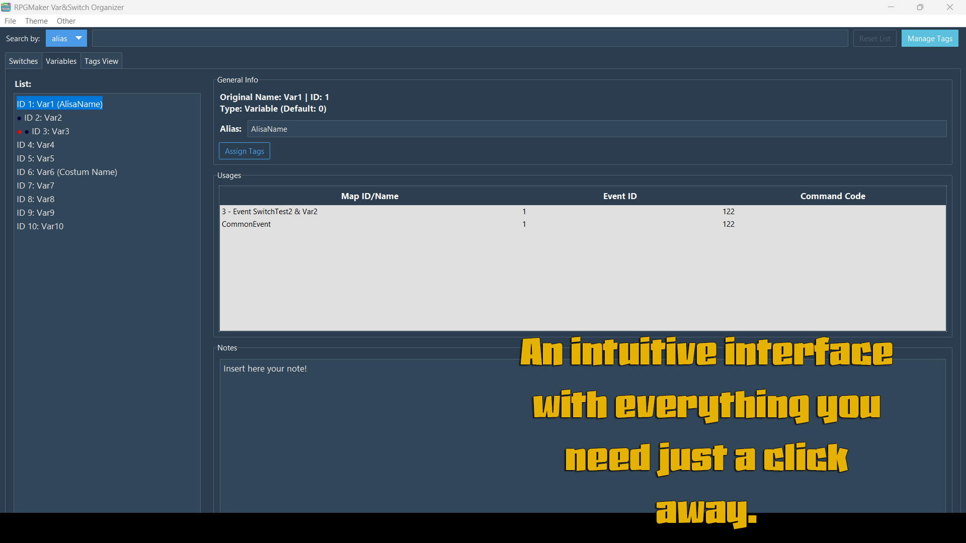The image size is (966, 543).
Task: Click the Assign Tags button
Action: pyautogui.click(x=244, y=151)
